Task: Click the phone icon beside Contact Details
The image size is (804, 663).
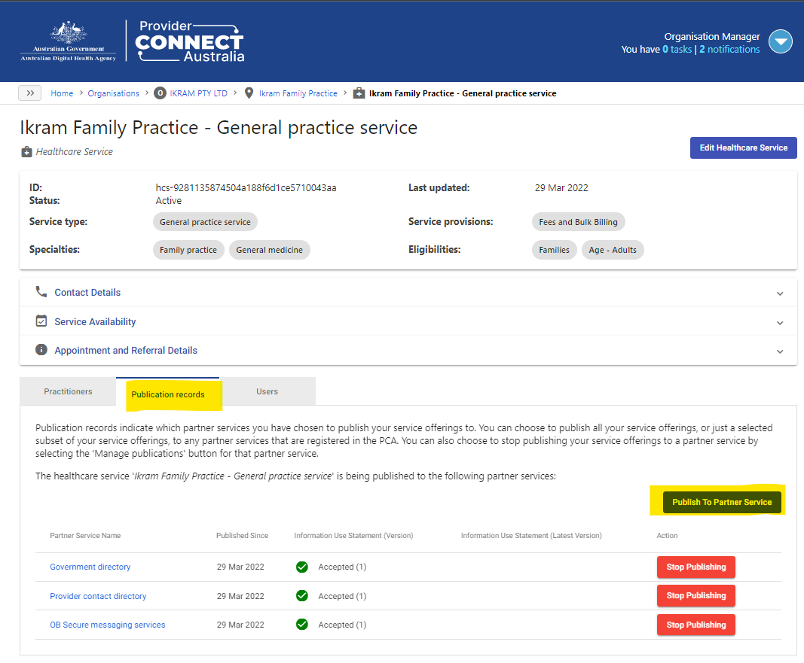Action: click(41, 292)
